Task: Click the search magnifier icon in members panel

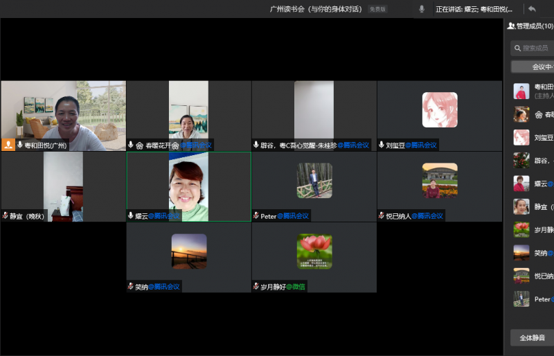Action: tap(517, 48)
